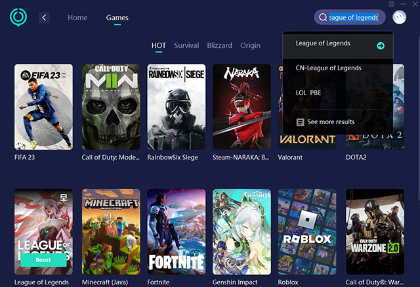Click the Valorant title text

(290, 158)
